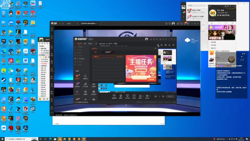Toggle visibility eye of the 全屏 1 source
Viewport: 250px width, 141px height.
pyautogui.click(x=75, y=59)
